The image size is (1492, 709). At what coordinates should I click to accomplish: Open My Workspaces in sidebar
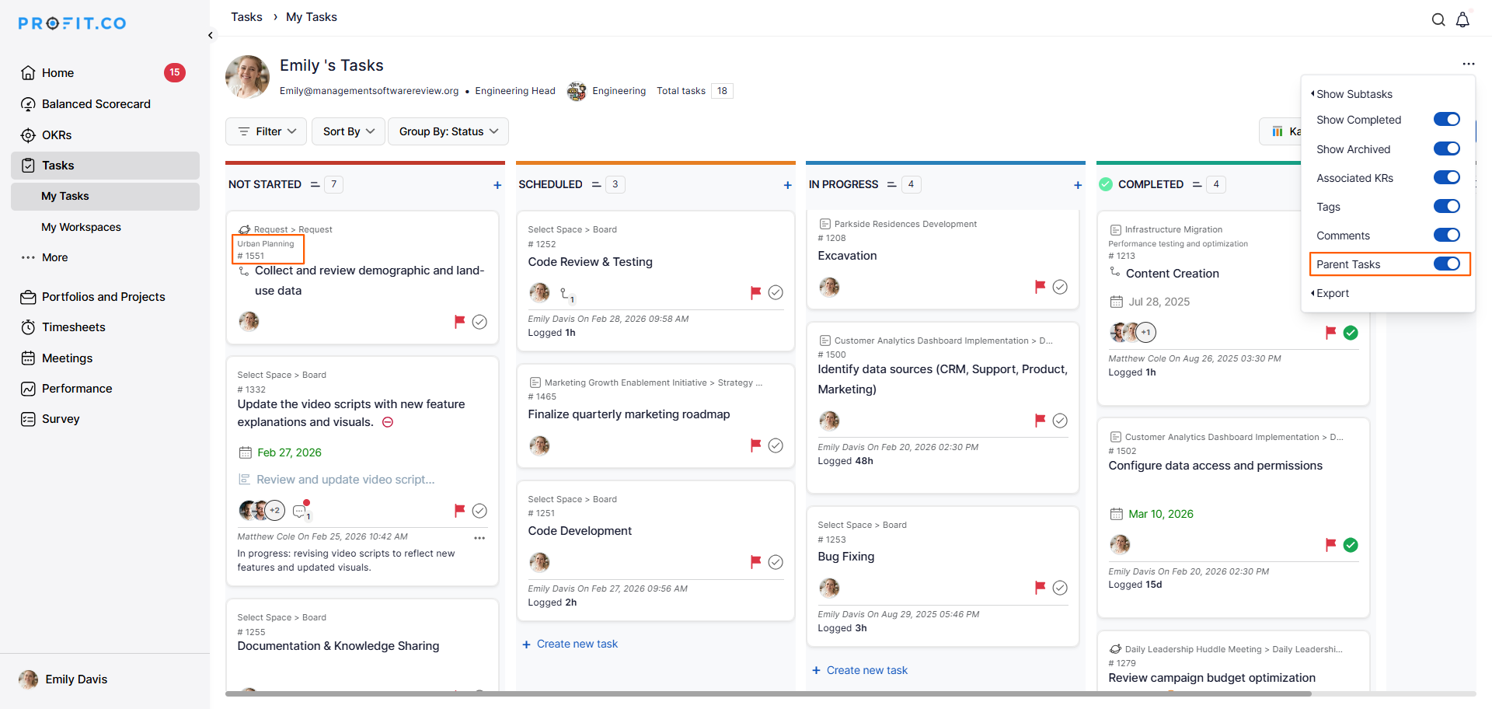tap(81, 227)
